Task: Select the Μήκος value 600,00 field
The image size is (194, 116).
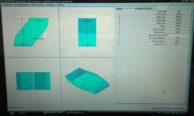Action: click(x=178, y=26)
